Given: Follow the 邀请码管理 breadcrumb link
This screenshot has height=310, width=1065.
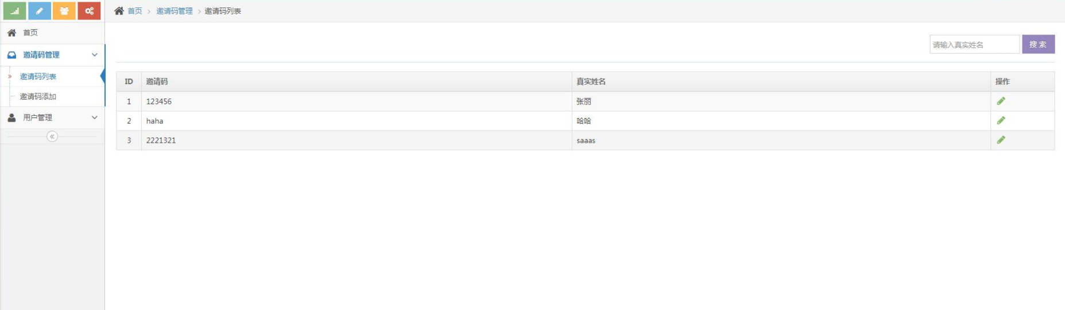Looking at the screenshot, I should (175, 11).
